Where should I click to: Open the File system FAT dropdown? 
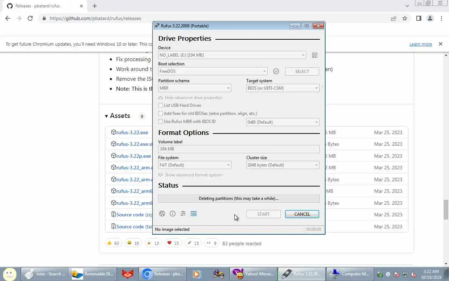pos(195,165)
